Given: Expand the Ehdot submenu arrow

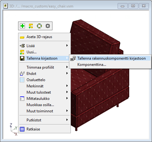Looking at the screenshot, I should [67, 73].
